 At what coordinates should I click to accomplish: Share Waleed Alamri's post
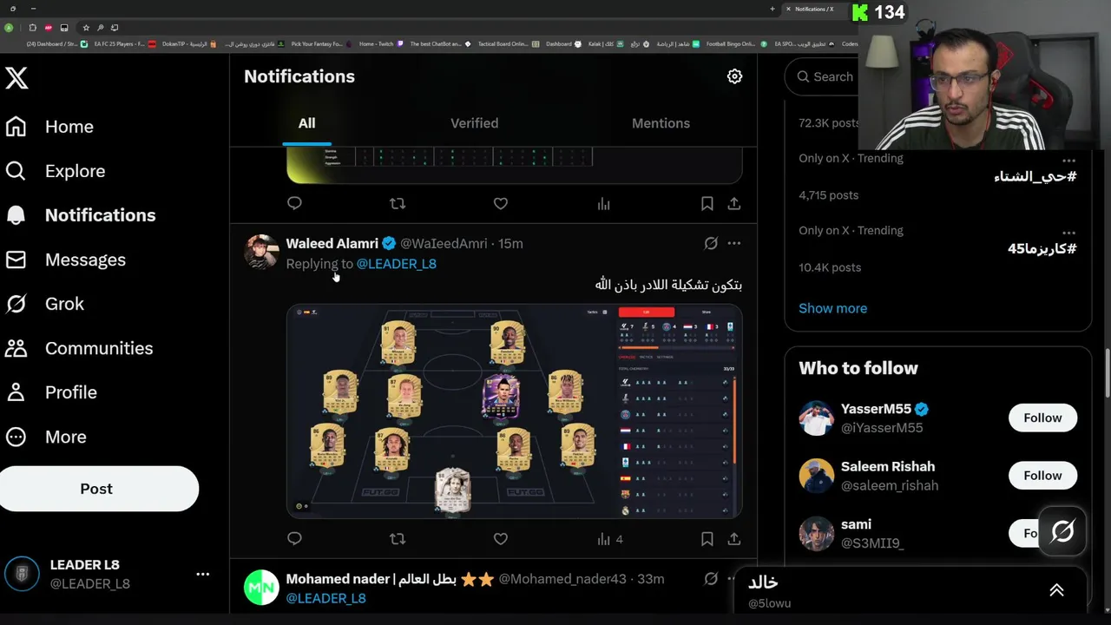click(734, 539)
